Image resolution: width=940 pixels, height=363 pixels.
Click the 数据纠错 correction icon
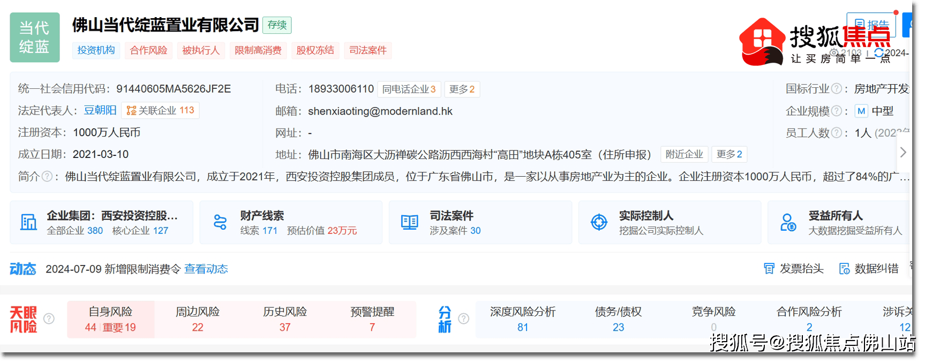(x=844, y=269)
